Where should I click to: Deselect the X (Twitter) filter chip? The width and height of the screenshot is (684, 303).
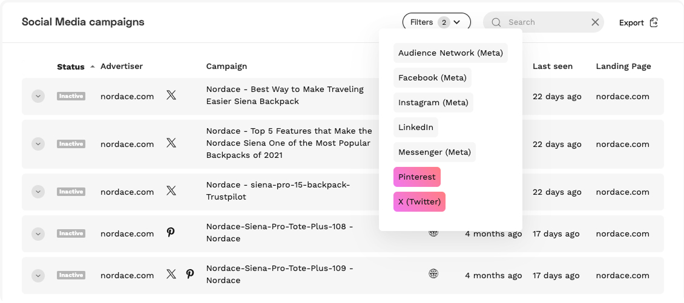coord(419,202)
